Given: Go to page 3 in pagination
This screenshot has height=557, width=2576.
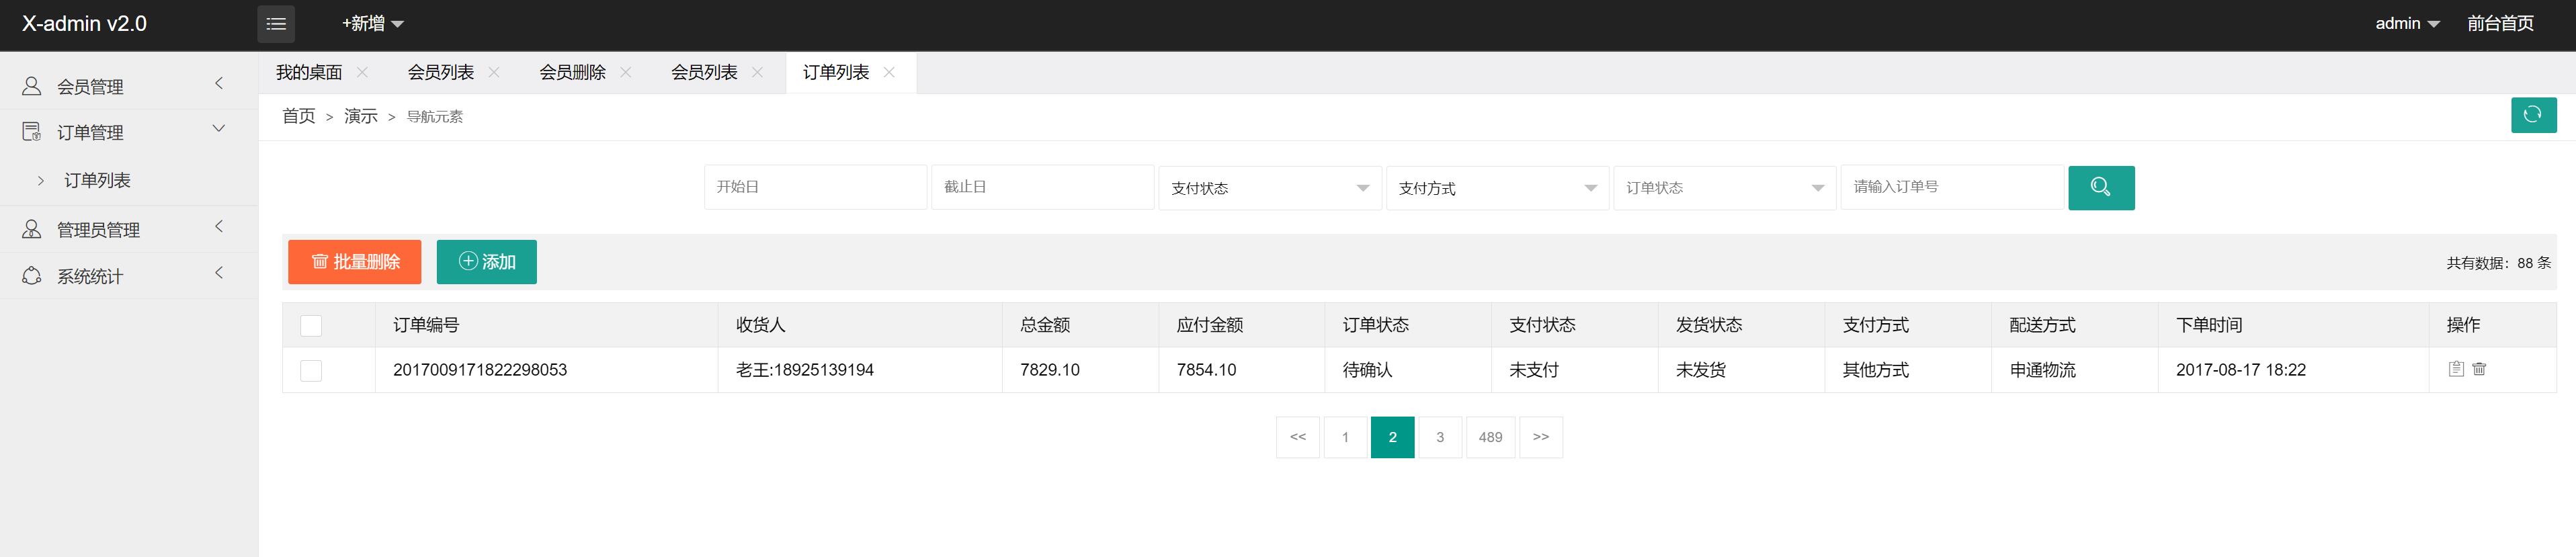Looking at the screenshot, I should [x=1439, y=437].
